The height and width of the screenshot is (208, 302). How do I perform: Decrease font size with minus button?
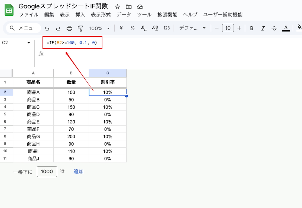(x=217, y=28)
